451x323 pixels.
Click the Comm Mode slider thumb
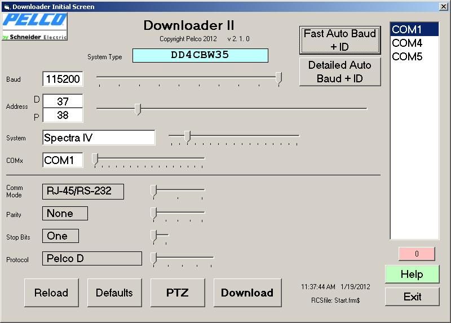click(154, 191)
